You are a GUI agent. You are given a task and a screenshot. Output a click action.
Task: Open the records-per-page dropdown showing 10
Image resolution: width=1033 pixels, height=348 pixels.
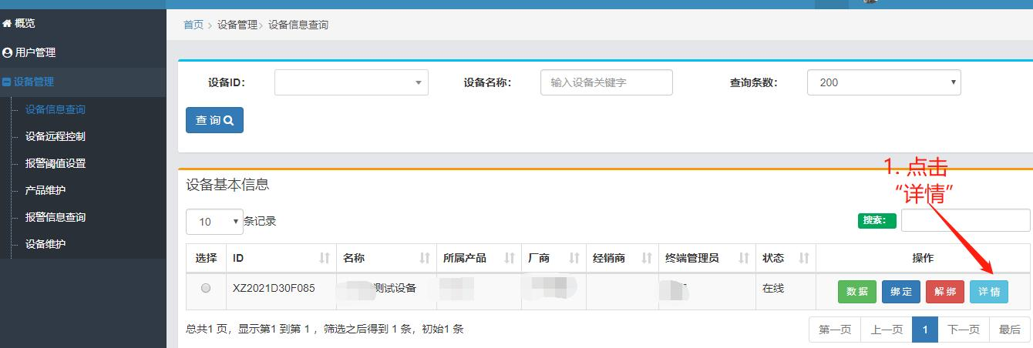tap(214, 222)
